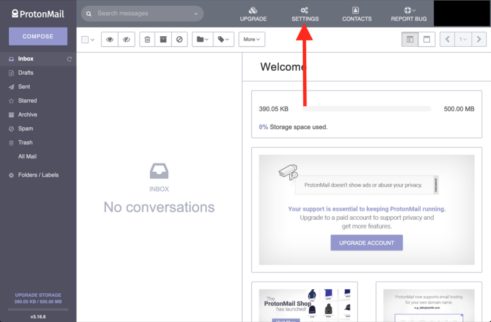Click the search magnifier icon
Image resolution: width=491 pixels, height=322 pixels.
(89, 14)
